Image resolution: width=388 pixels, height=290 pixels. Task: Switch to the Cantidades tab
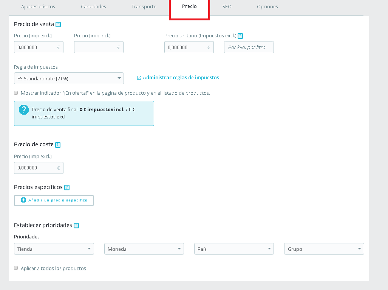pyautogui.click(x=93, y=7)
